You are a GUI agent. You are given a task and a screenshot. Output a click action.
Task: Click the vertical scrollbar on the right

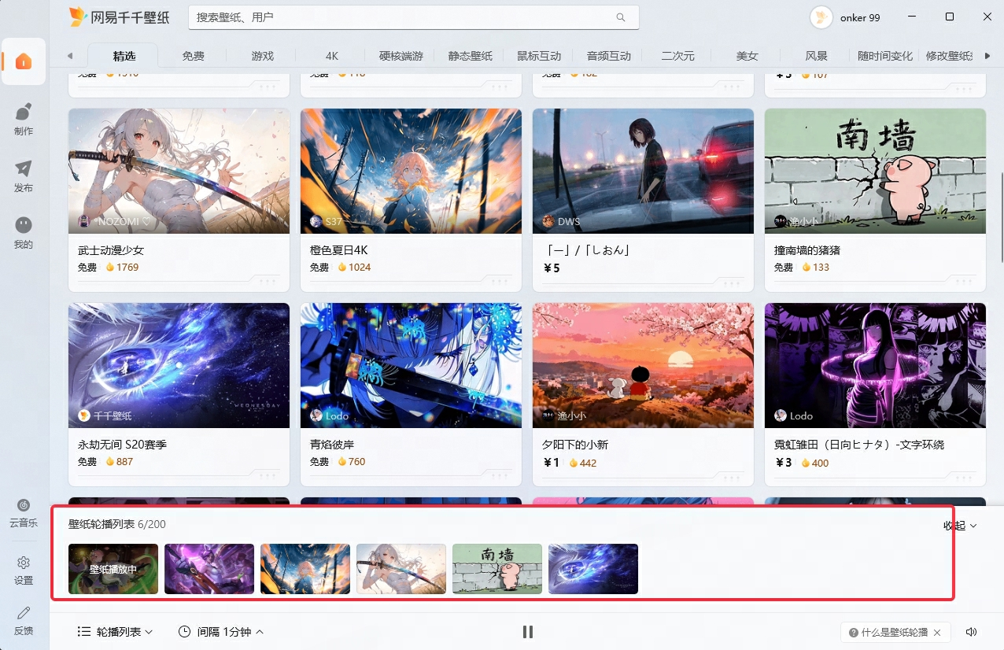1001,216
